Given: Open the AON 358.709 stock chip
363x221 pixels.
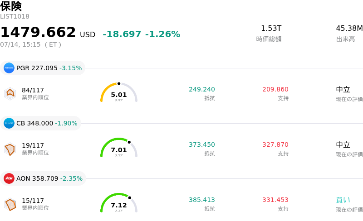Looking at the screenshot, I should coord(43,178).
